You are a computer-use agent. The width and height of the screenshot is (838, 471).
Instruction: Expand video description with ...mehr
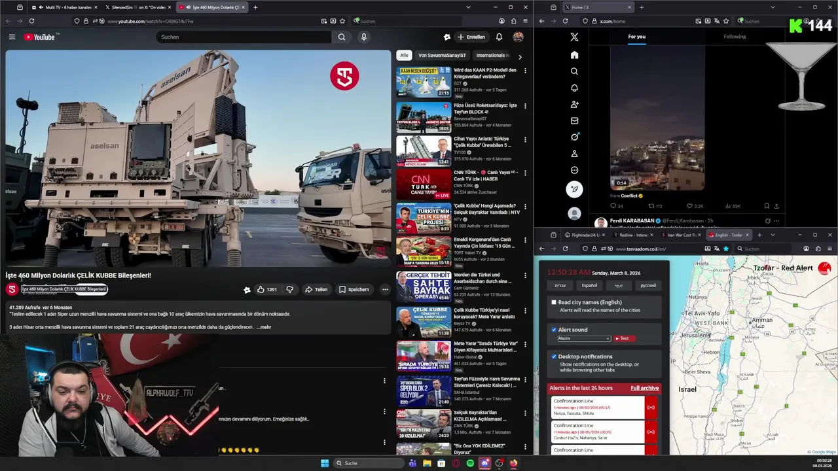264,327
